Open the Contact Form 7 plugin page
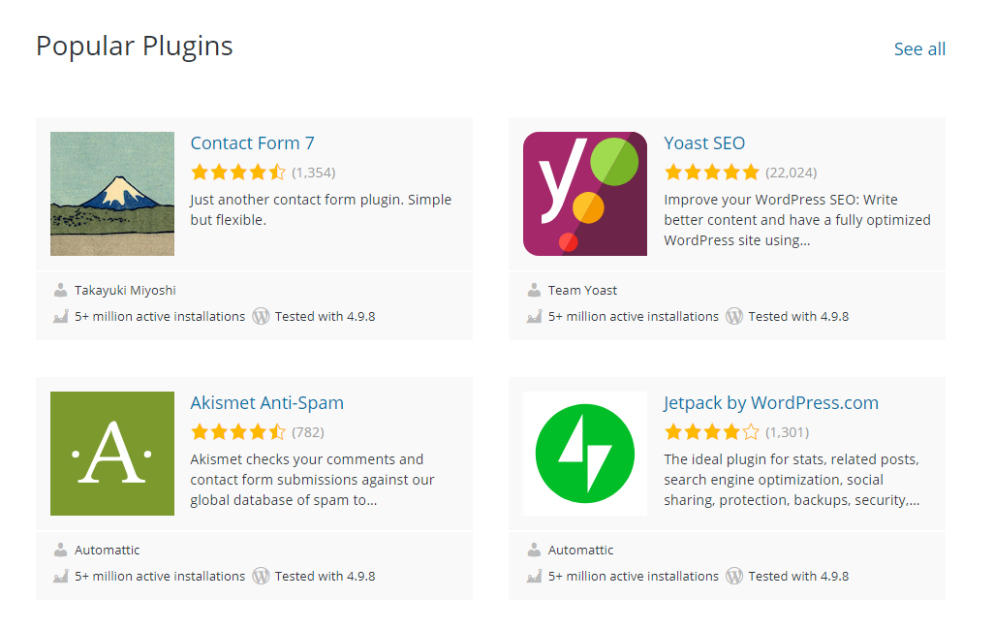 pyautogui.click(x=252, y=142)
